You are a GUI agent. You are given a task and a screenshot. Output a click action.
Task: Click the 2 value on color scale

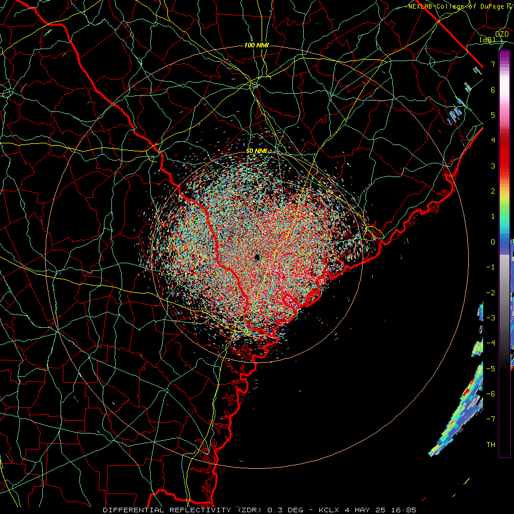coord(493,191)
